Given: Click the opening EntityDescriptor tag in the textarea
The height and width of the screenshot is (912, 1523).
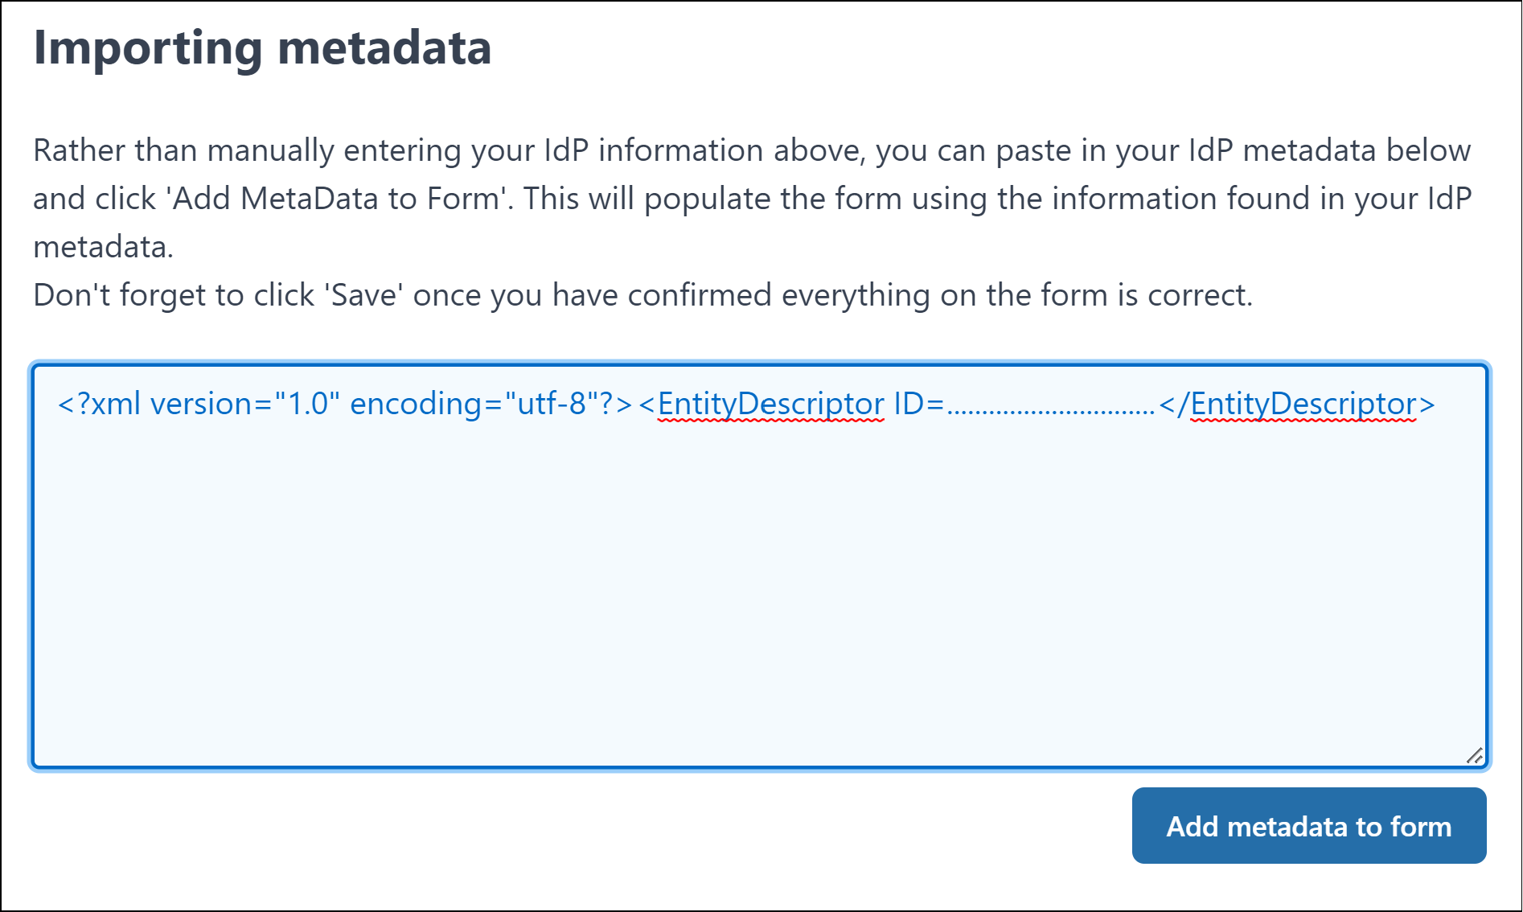Looking at the screenshot, I should point(770,404).
